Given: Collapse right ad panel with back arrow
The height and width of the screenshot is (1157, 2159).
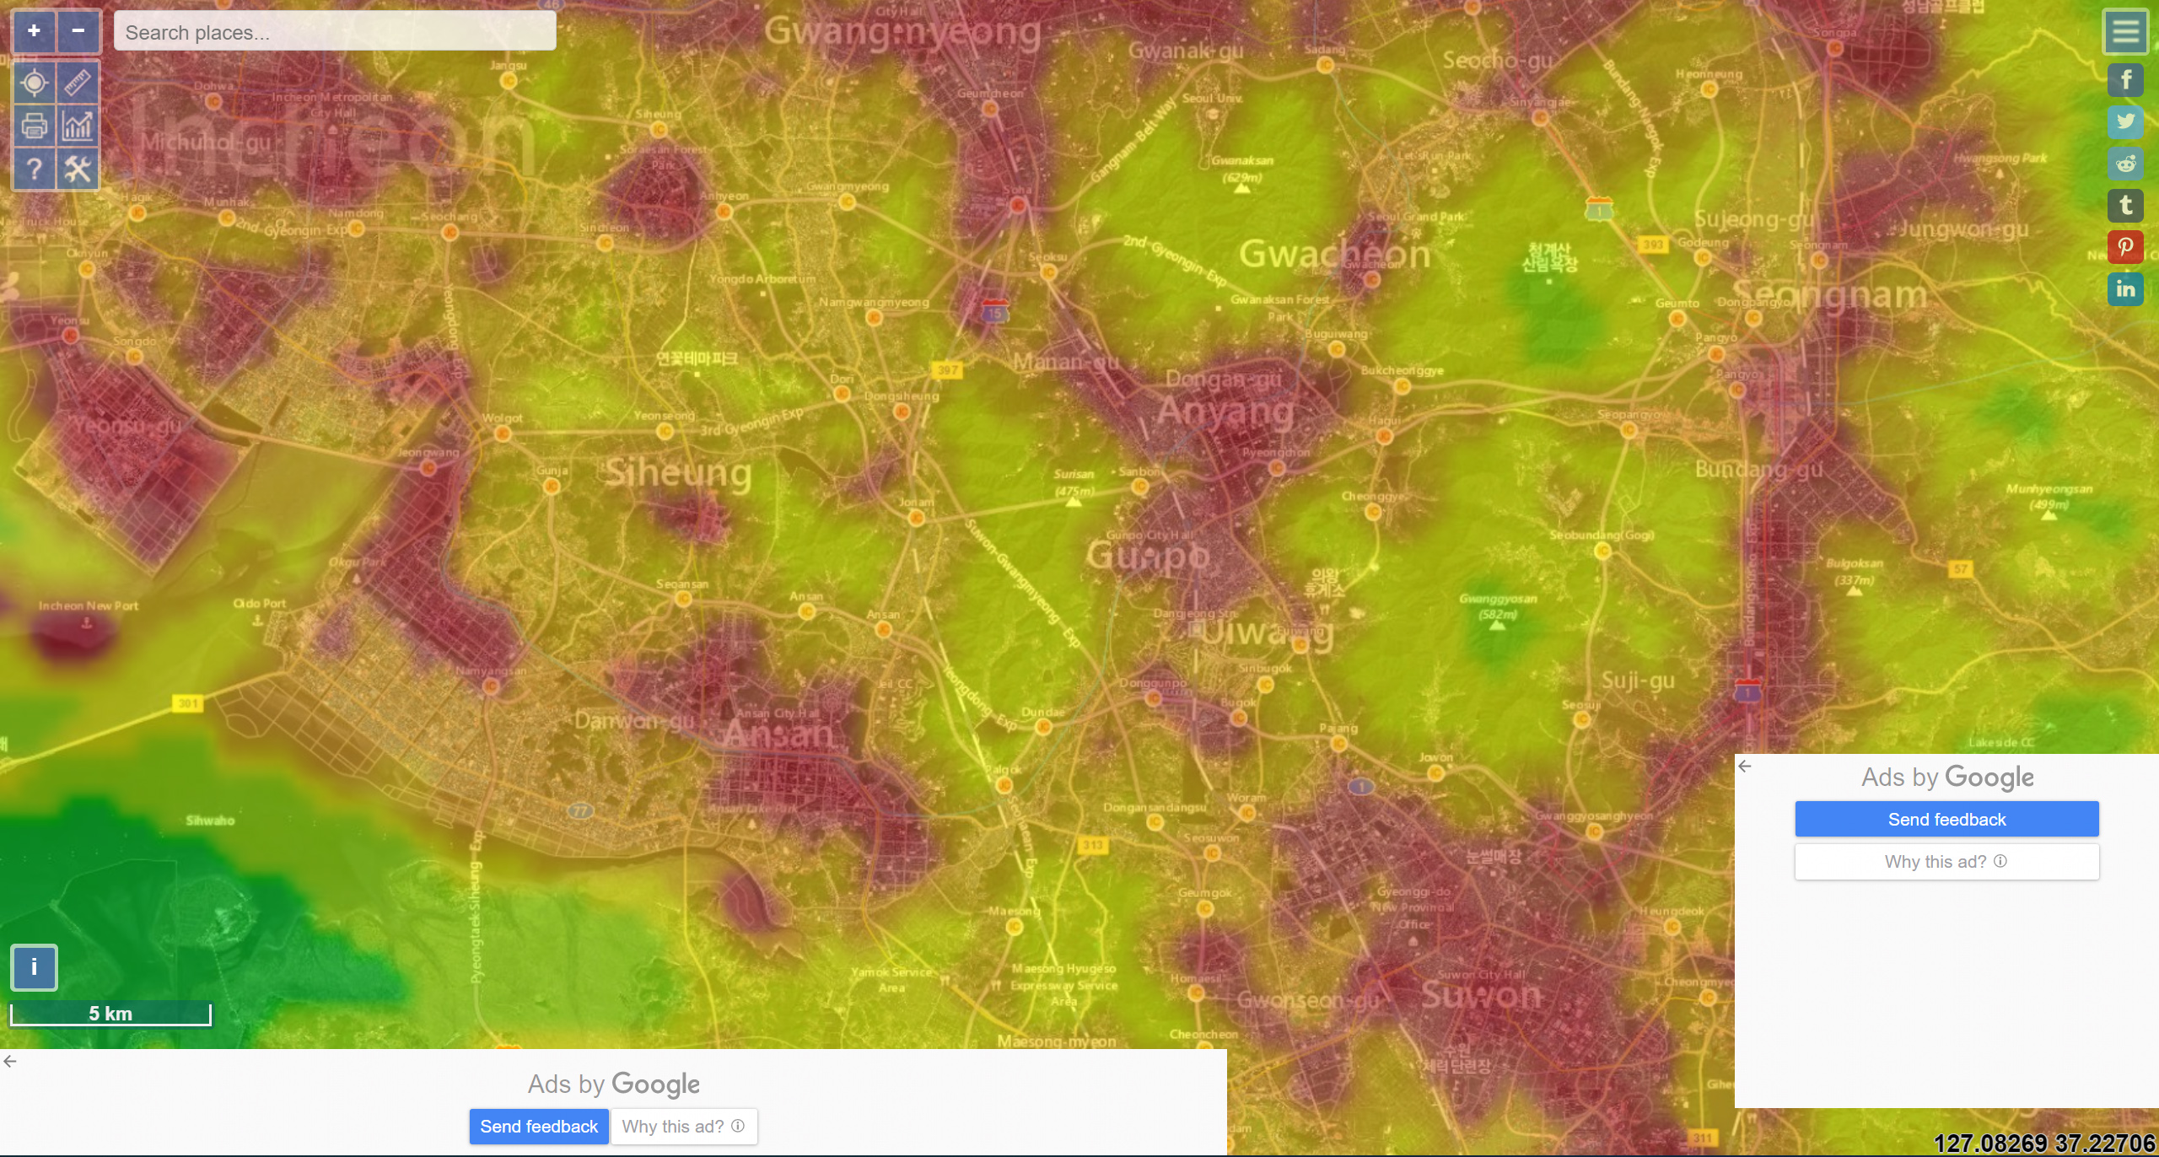Looking at the screenshot, I should 1745,766.
